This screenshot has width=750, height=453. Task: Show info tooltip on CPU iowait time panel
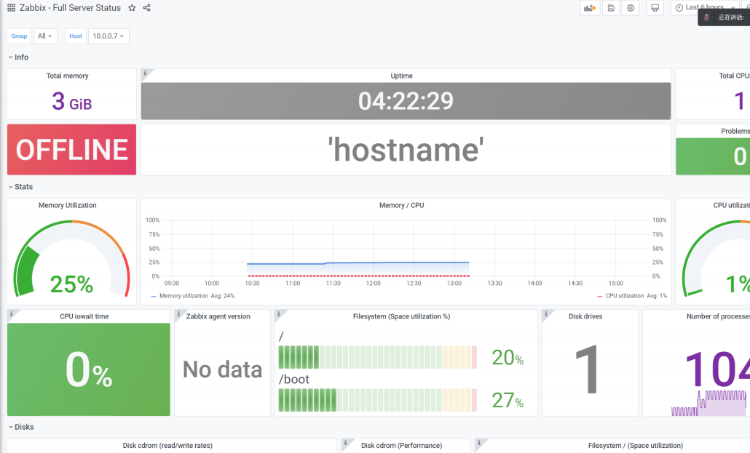[12, 314]
